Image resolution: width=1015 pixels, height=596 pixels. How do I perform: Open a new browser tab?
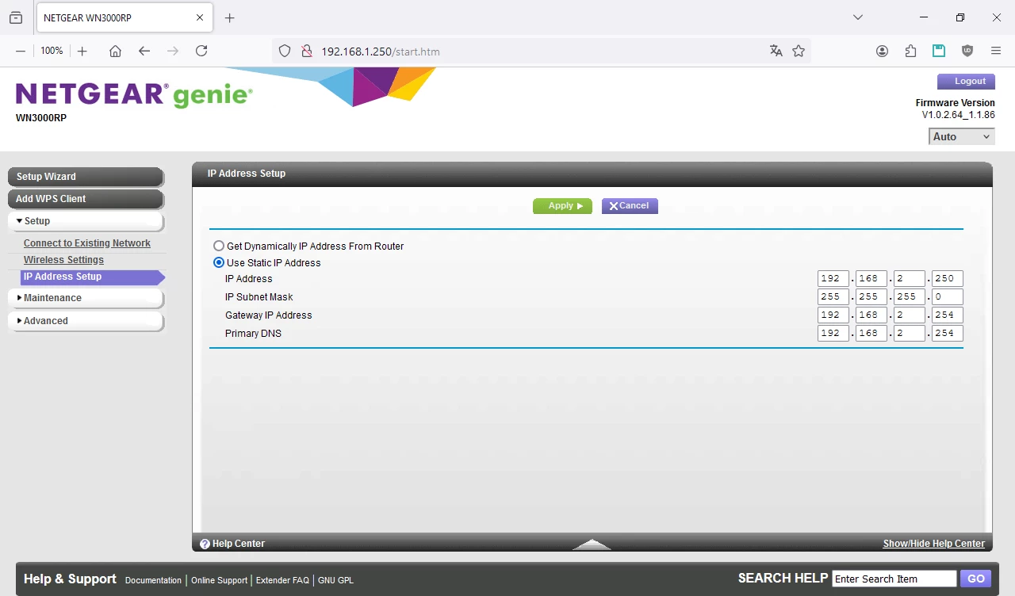pos(230,17)
